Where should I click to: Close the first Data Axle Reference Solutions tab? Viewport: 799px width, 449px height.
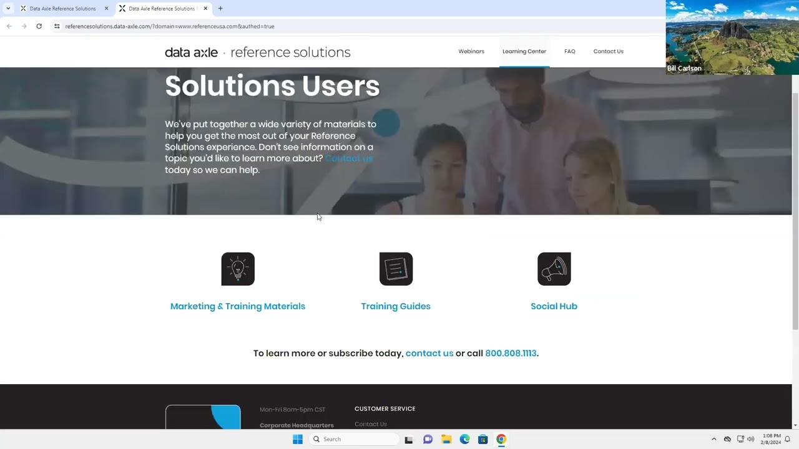click(x=106, y=9)
